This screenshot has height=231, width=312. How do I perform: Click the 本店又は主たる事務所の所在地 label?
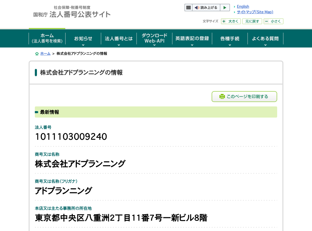[x=63, y=208]
